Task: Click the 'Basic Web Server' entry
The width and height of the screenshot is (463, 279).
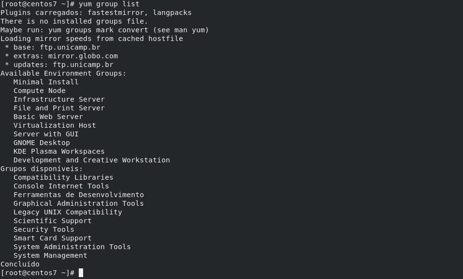Action: pos(48,117)
